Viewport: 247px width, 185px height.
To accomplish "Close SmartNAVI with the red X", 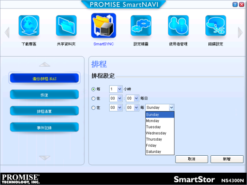I will 242,4.
